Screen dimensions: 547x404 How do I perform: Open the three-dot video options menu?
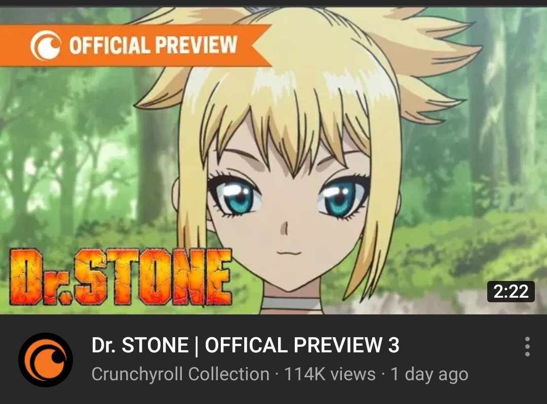coord(527,346)
